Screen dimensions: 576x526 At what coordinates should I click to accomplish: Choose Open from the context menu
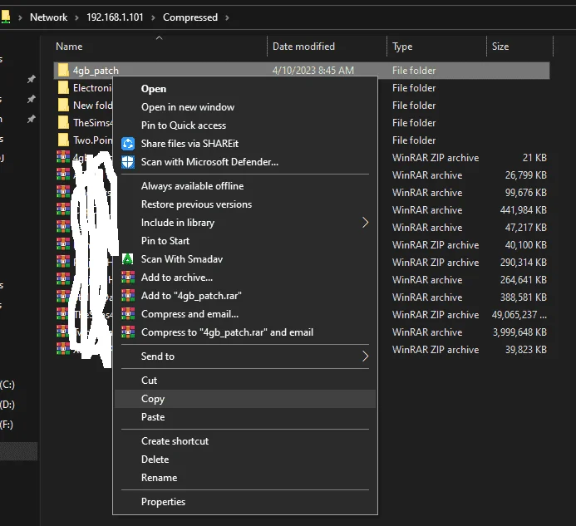(x=245, y=89)
